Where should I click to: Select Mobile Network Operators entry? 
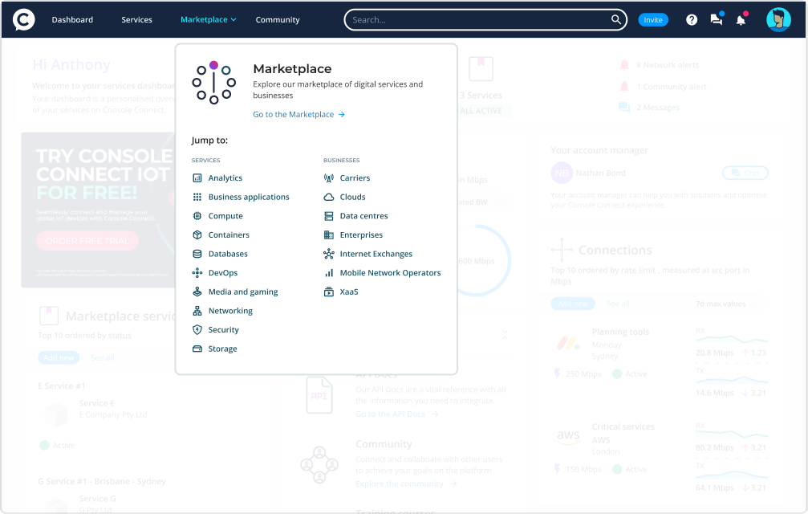(x=390, y=273)
